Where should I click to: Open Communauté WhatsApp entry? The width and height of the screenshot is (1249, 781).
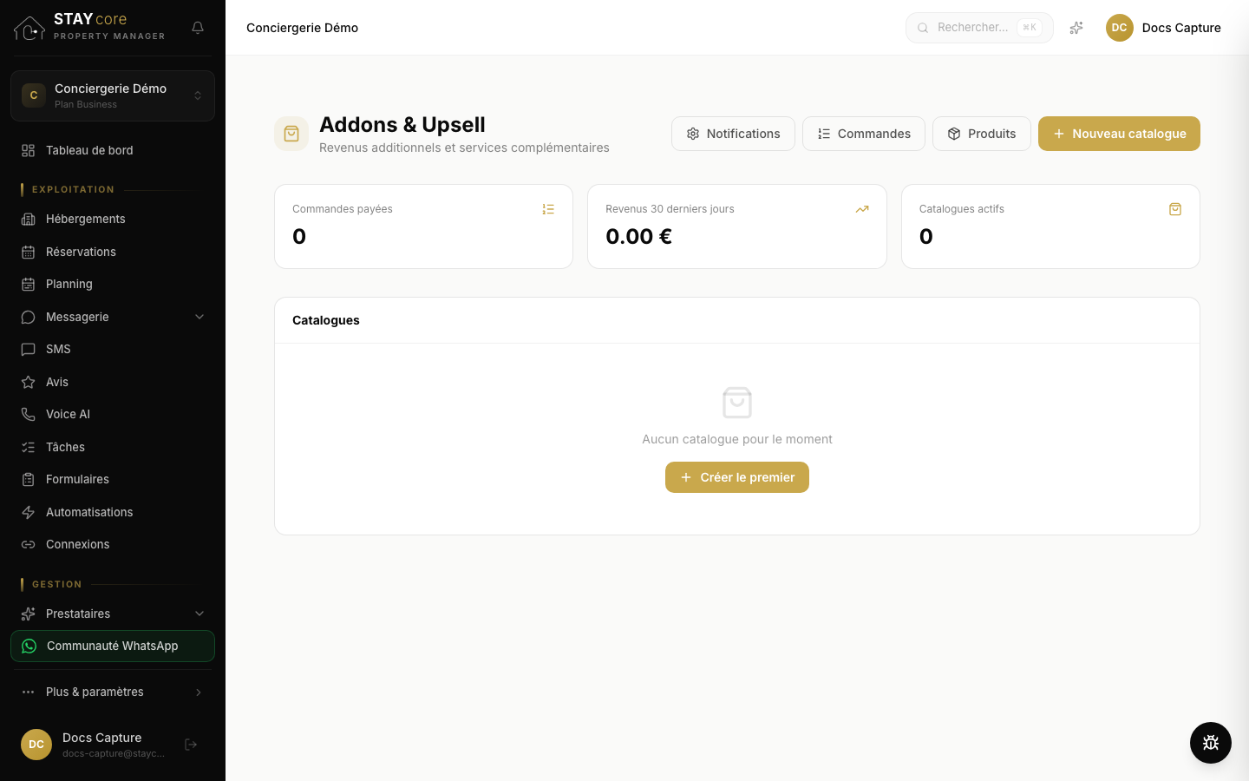point(113,646)
